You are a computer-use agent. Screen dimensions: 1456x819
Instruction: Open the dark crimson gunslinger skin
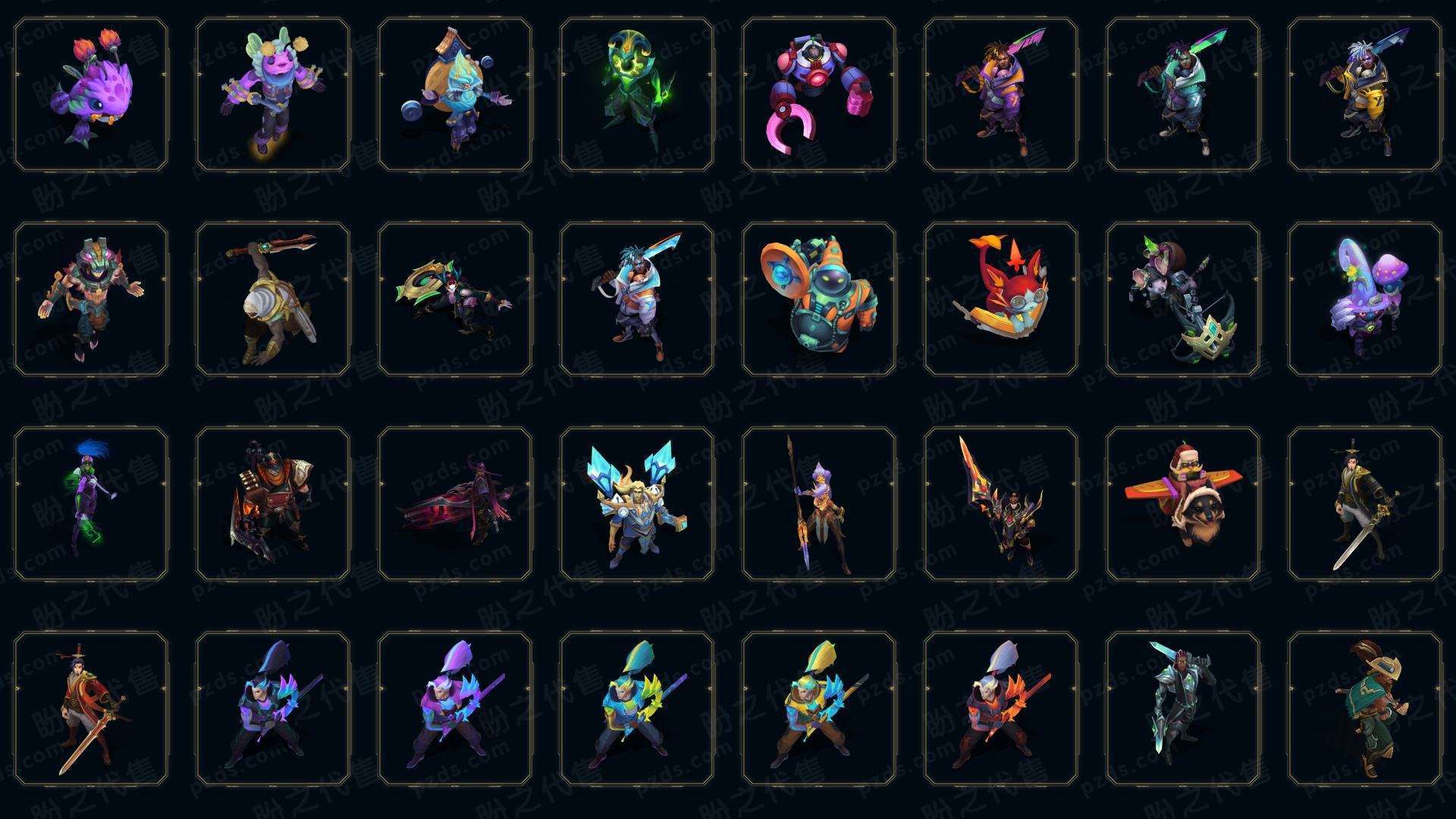[455, 504]
